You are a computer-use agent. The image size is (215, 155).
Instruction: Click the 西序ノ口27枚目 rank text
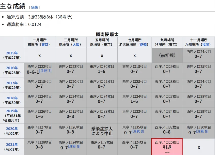[39, 127]
